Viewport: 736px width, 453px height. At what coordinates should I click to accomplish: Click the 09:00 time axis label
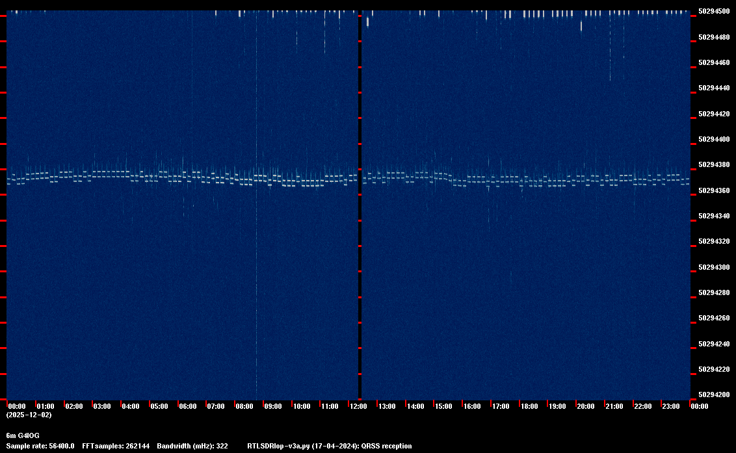[x=273, y=406]
